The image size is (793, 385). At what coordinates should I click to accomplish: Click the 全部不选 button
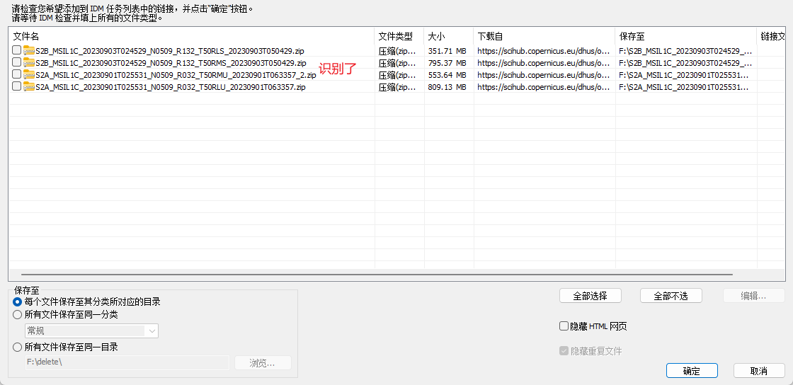(671, 296)
